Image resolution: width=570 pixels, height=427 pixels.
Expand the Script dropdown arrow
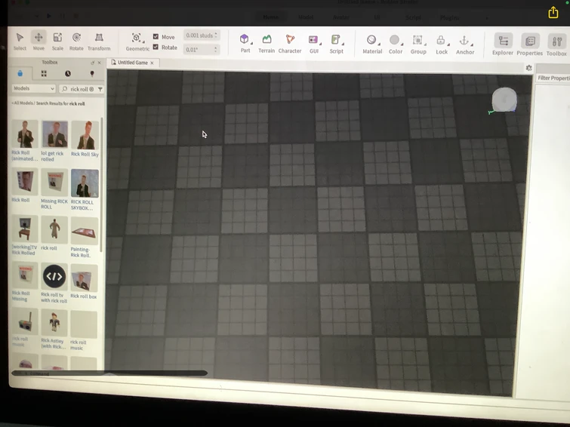(344, 44)
